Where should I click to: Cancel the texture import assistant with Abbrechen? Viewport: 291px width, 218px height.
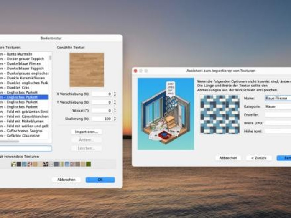[228, 158]
